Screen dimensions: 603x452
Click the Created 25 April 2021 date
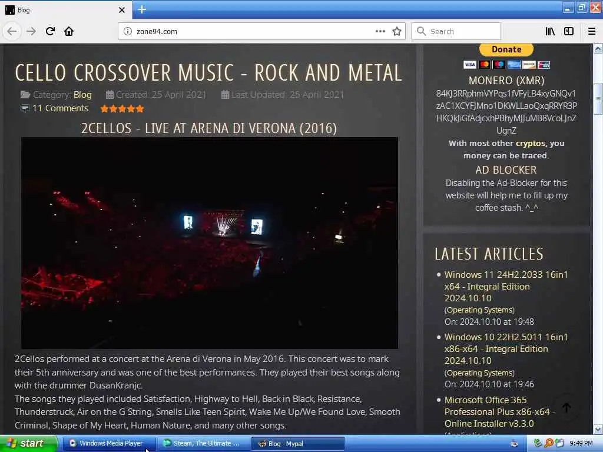156,95
